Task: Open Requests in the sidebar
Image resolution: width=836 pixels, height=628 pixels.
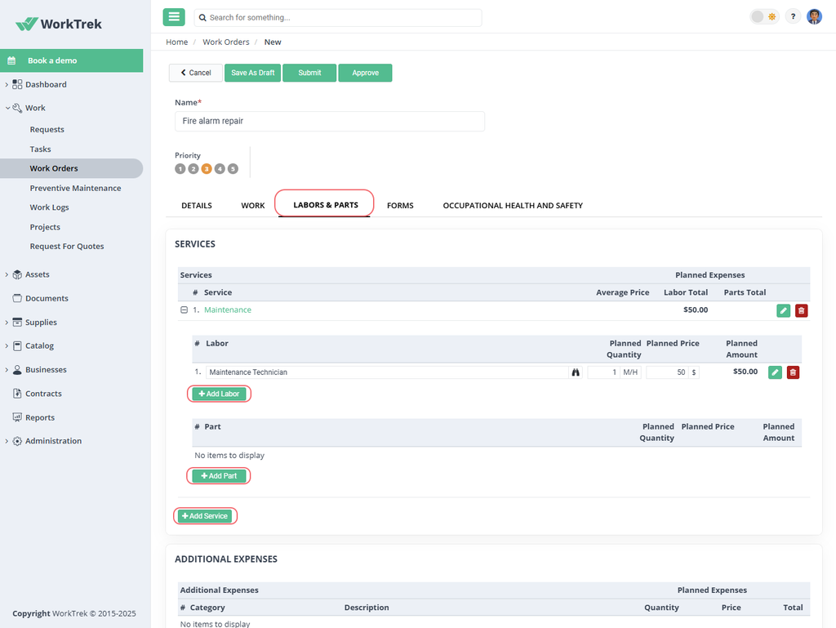Action: coord(47,130)
